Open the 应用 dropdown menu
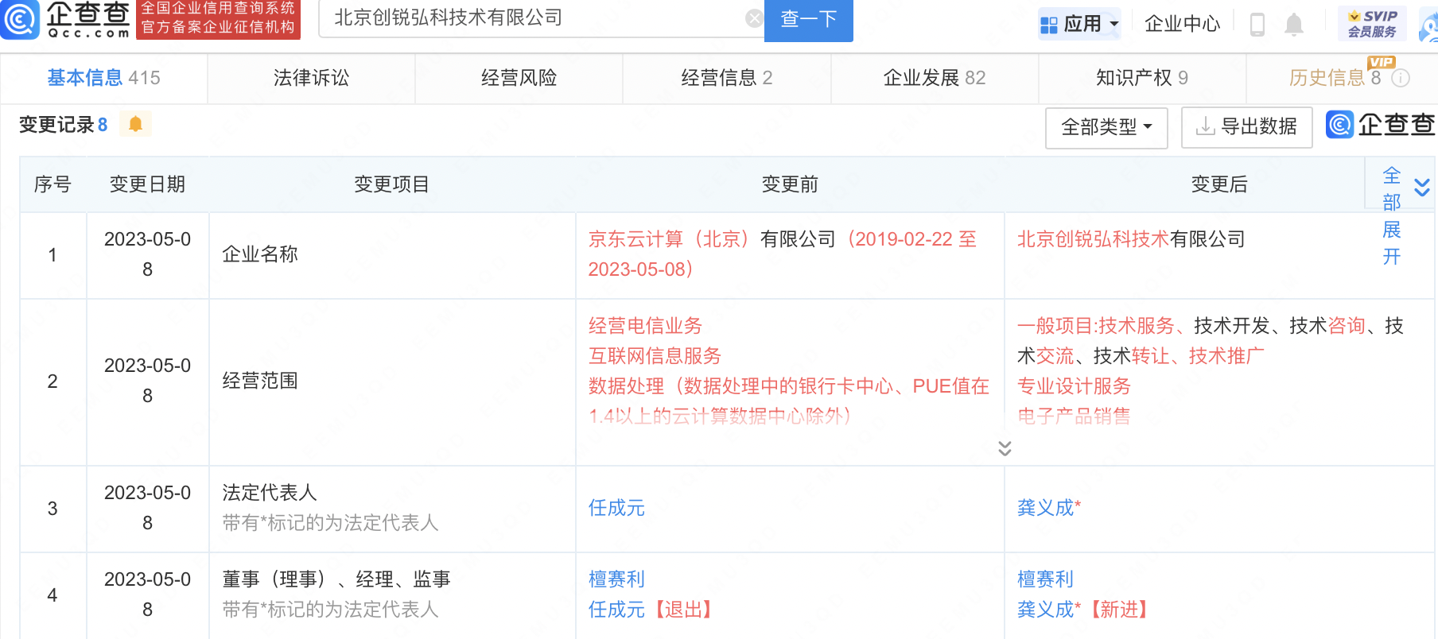 pos(1080,24)
